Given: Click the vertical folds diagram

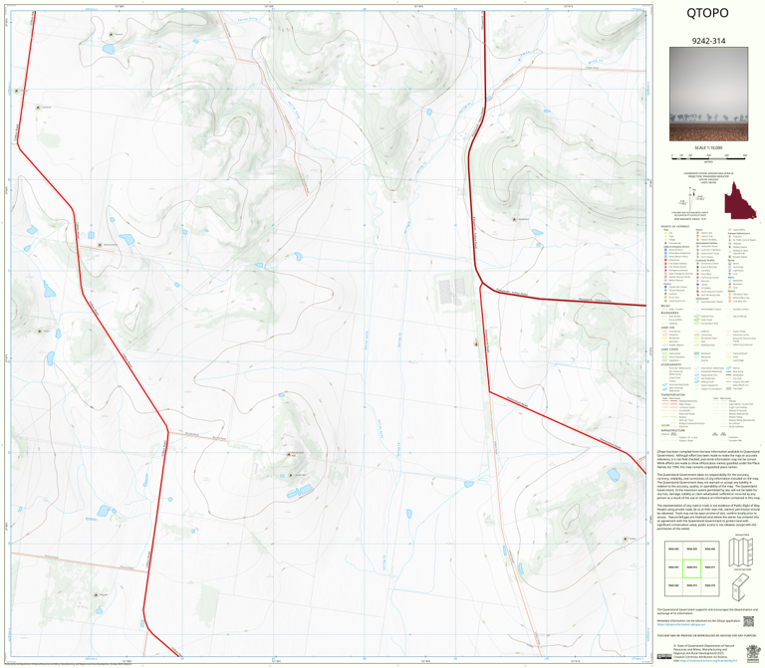Looking at the screenshot, I should pos(741,553).
